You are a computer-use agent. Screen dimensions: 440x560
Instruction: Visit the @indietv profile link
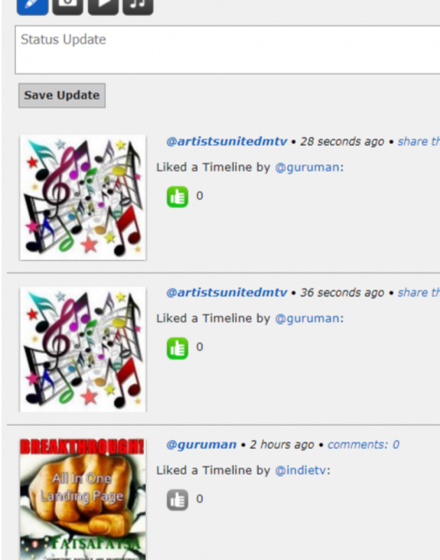pyautogui.click(x=300, y=470)
